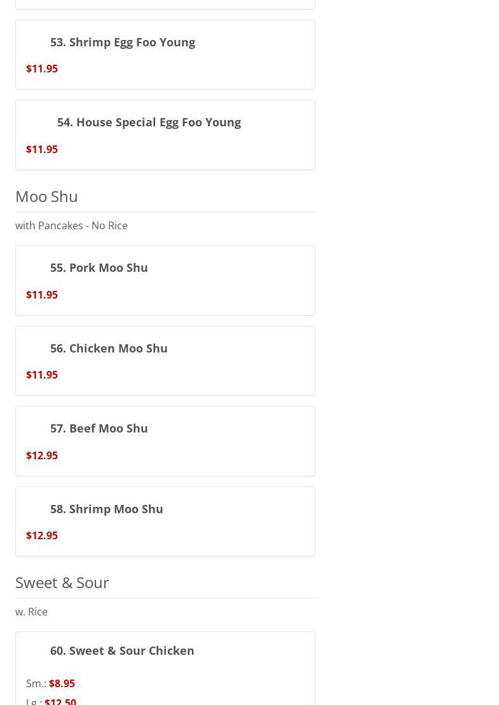Open 60. Sweet & Sour Chicken
Viewport: 499px width, 705px height.
[x=122, y=650]
